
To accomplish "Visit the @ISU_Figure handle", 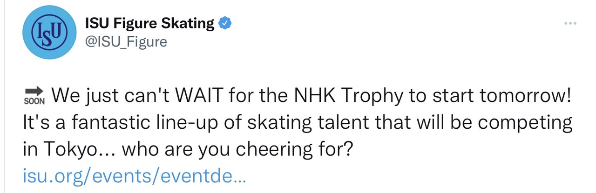I will (x=126, y=42).
